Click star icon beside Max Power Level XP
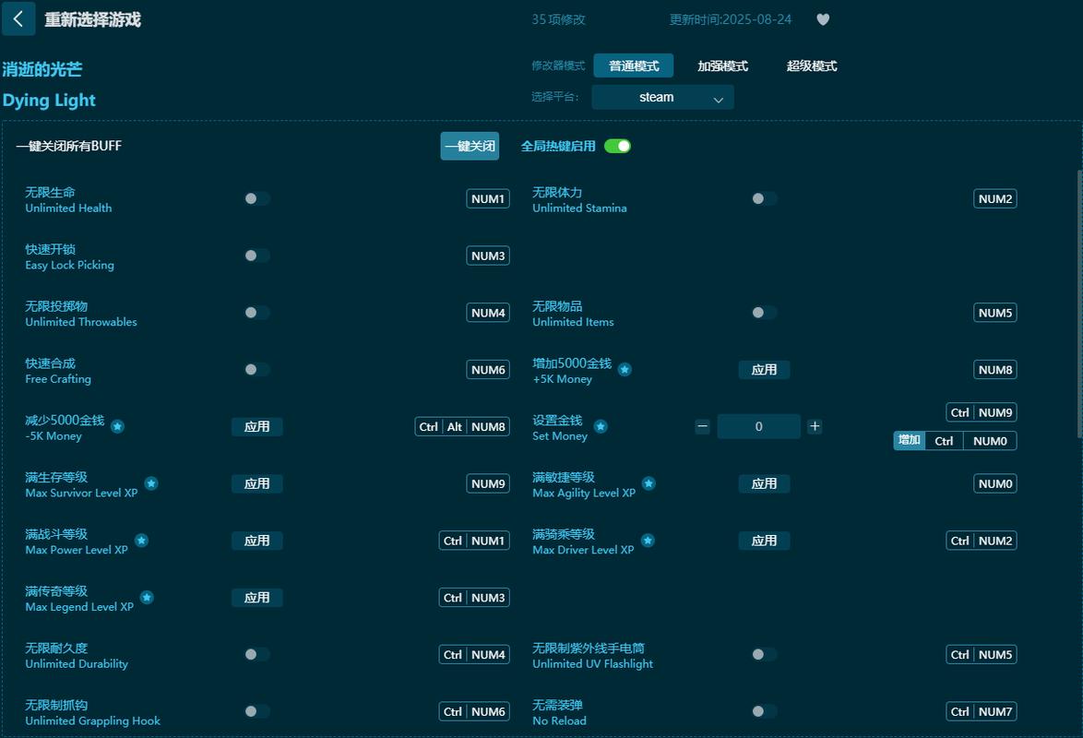The image size is (1083, 738). click(x=141, y=541)
